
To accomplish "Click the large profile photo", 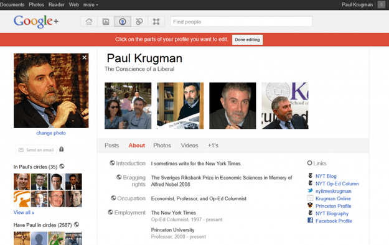I will pyautogui.click(x=51, y=91).
